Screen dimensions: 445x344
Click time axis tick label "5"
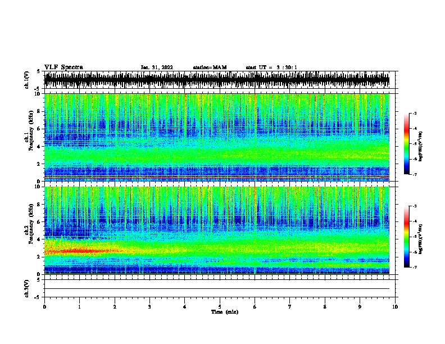(220, 307)
